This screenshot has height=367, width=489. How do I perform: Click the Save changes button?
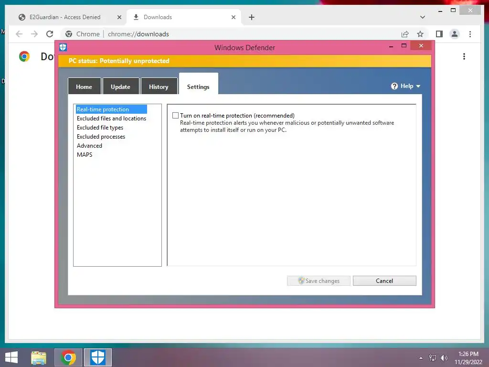[319, 281]
